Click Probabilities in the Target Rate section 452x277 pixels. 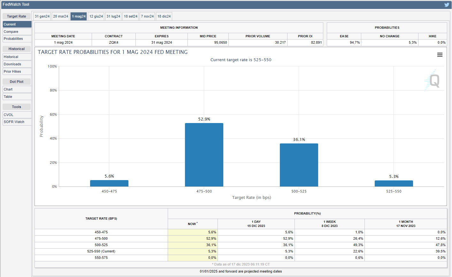click(x=17, y=39)
